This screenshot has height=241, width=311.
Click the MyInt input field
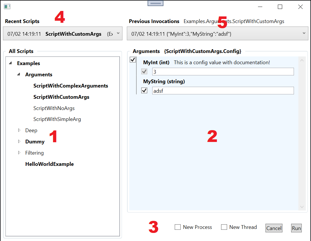pyautogui.click(x=223, y=71)
